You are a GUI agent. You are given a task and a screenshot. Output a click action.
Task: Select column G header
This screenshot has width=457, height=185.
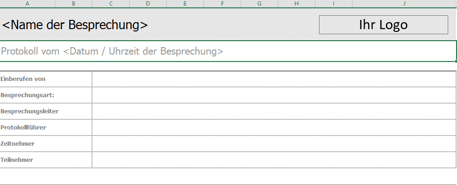click(259, 4)
